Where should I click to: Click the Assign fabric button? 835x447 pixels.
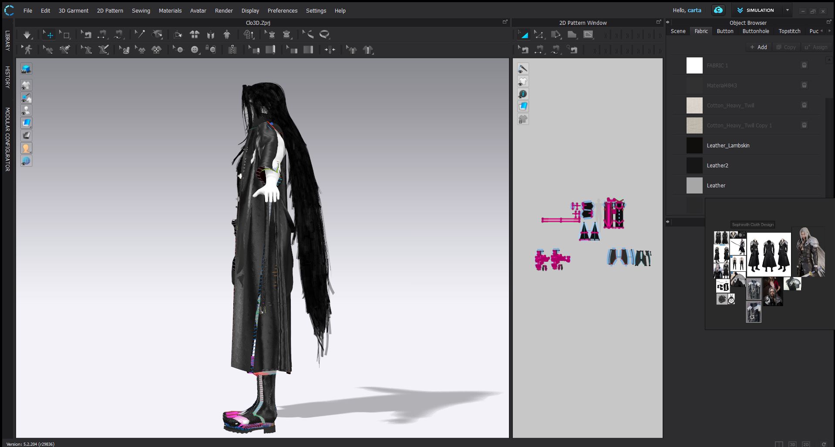816,47
